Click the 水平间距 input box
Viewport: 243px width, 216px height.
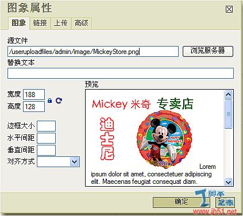point(47,138)
